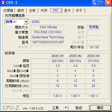This screenshot has width=112, height=112.
Task: Click the 制造商 label
Action: coord(23,37)
